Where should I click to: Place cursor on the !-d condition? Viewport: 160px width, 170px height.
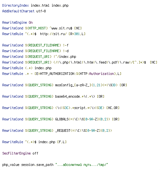(66, 51)
